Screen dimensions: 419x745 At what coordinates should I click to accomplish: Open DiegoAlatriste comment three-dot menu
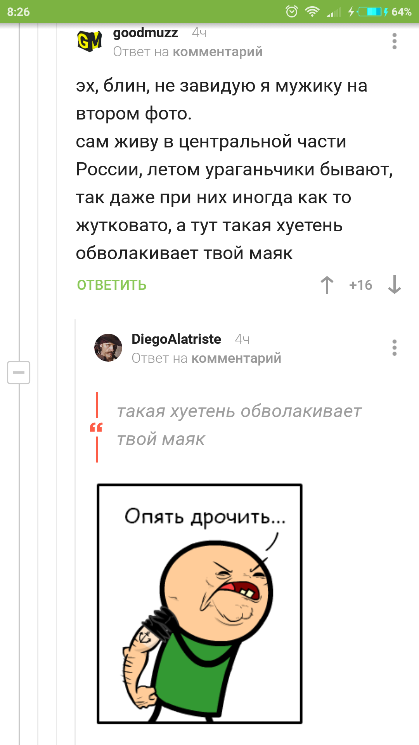[394, 348]
